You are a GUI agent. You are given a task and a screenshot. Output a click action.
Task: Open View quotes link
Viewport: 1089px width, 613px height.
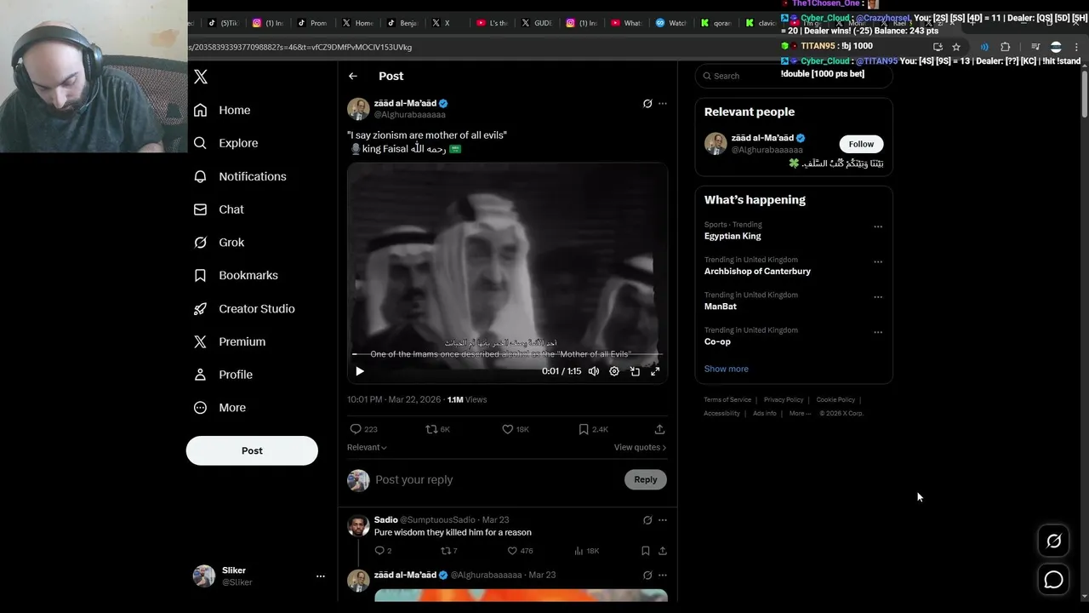point(640,447)
